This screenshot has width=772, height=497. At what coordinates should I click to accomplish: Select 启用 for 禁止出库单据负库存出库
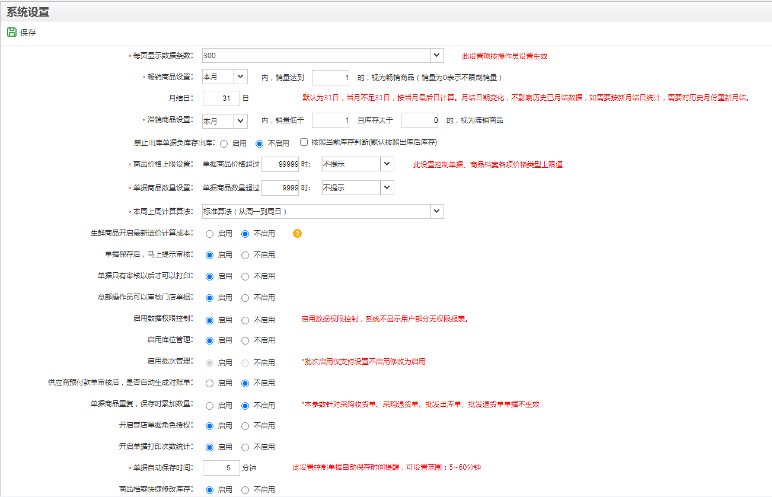click(224, 143)
